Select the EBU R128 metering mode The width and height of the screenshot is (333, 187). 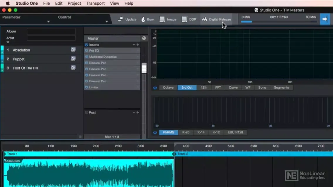[x=235, y=132]
